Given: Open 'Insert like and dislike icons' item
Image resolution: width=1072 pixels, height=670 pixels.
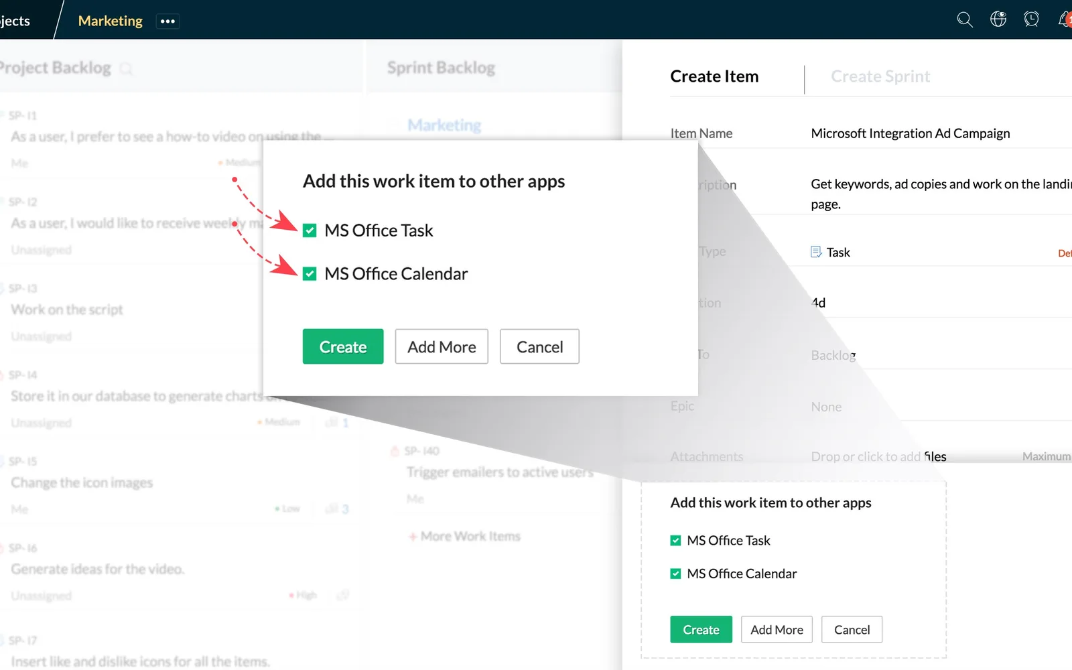Looking at the screenshot, I should [140, 661].
